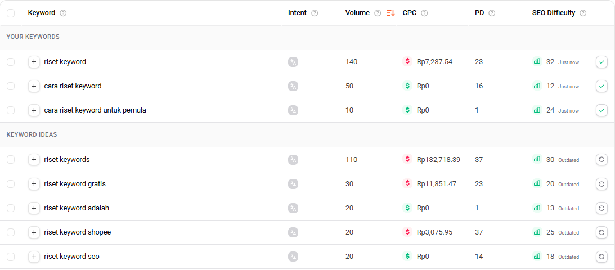615x270 pixels.
Task: Sort by the PD column header
Action: point(479,13)
